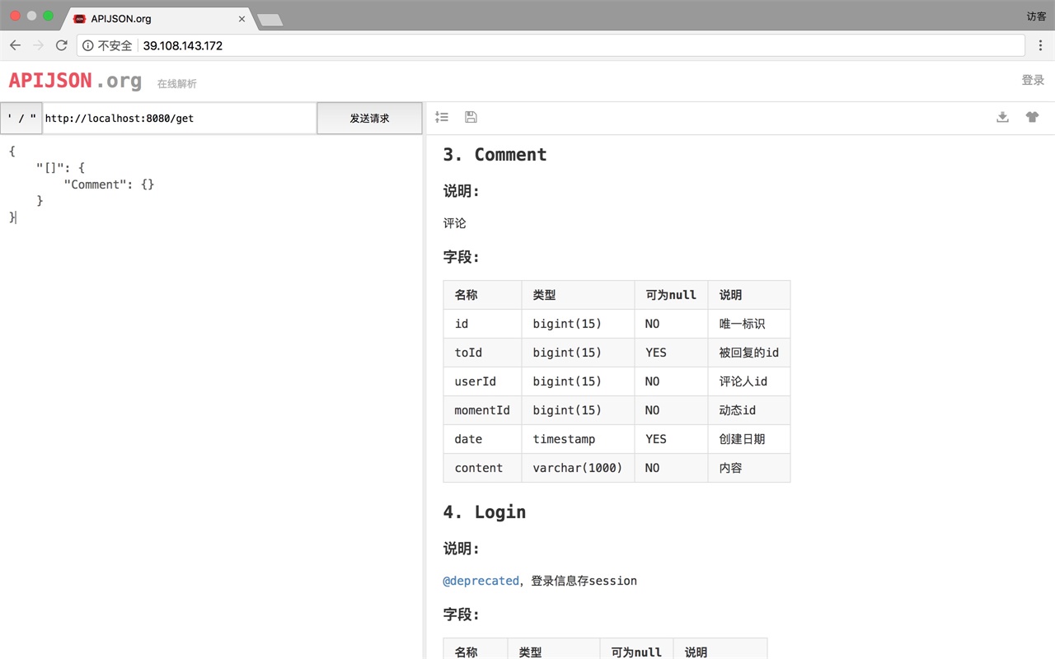Click the site info icon in address bar
The width and height of the screenshot is (1055, 659).
click(x=88, y=45)
